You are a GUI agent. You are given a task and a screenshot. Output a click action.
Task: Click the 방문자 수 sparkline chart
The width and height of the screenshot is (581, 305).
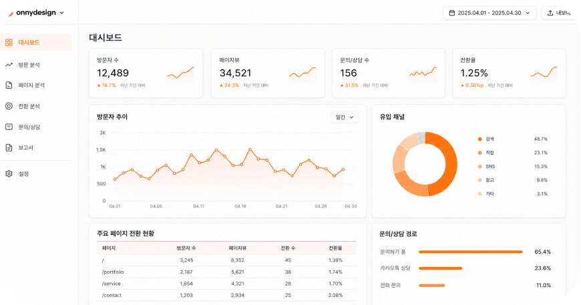[x=181, y=73]
